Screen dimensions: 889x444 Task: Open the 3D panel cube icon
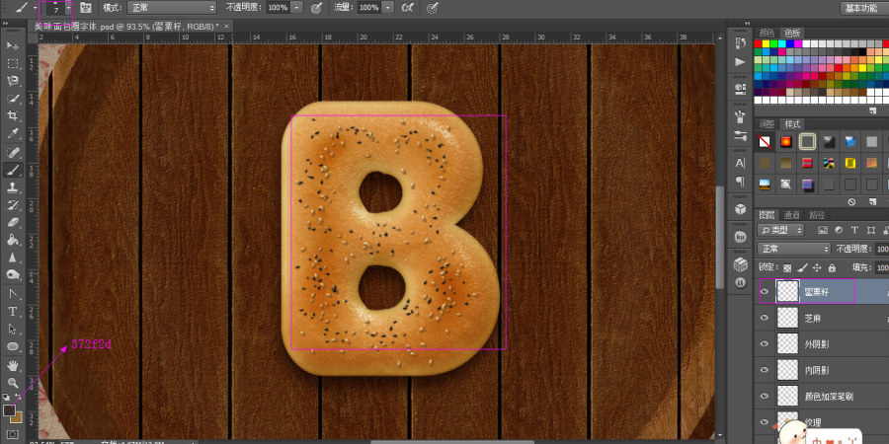pos(740,209)
